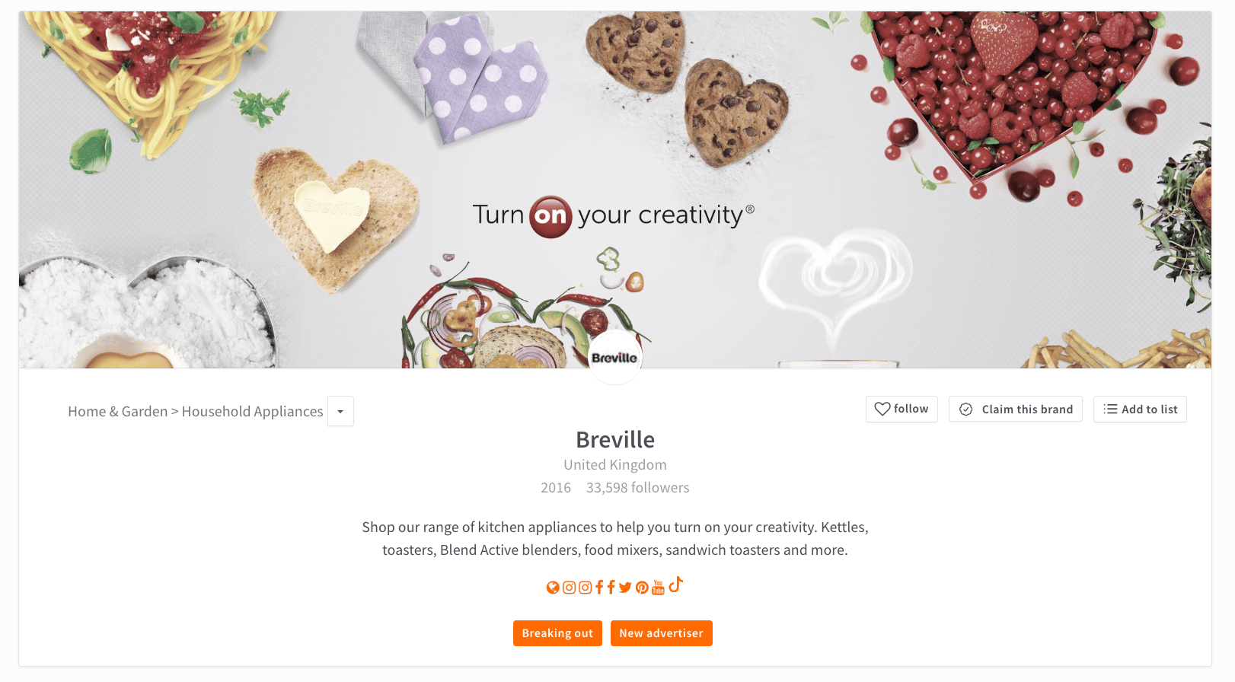
Task: Click the 33,598 followers count
Action: (x=638, y=488)
